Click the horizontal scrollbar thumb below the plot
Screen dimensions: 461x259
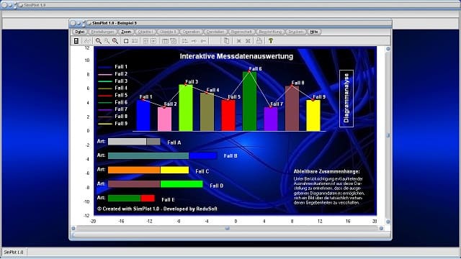pos(227,228)
